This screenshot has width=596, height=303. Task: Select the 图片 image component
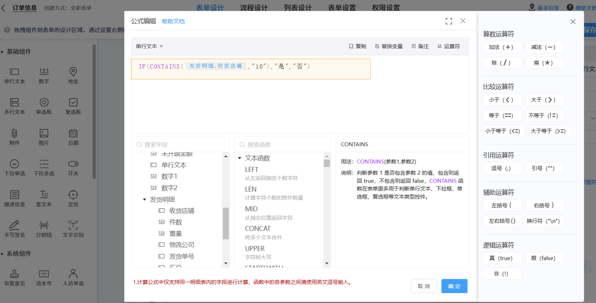point(44,137)
